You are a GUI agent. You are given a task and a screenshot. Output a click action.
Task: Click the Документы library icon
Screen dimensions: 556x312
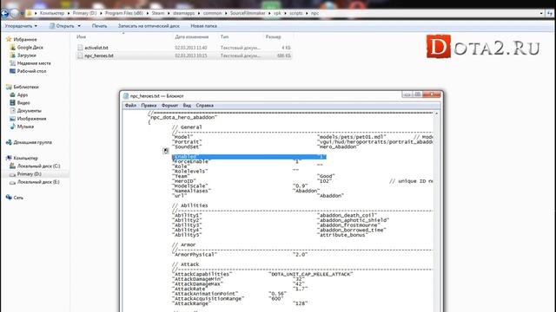coord(13,111)
